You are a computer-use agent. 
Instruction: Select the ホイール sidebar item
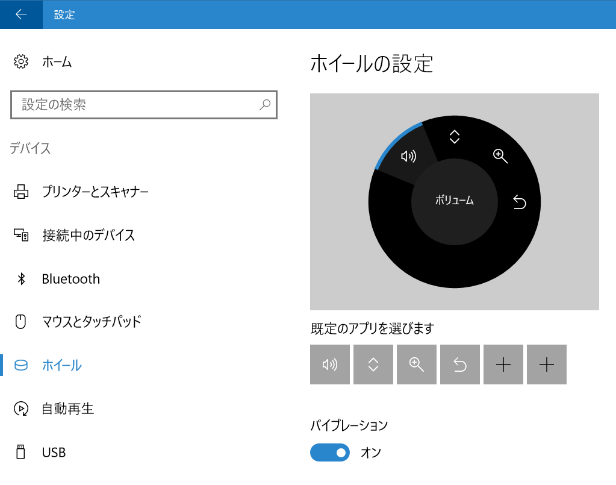click(62, 366)
